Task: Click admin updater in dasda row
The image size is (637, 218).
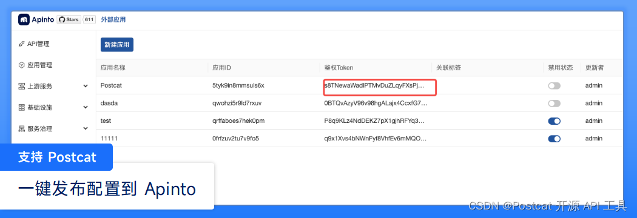Action: point(593,104)
